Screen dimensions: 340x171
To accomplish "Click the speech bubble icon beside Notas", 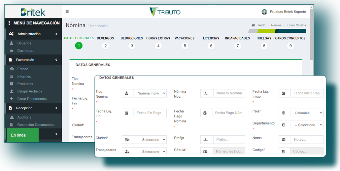I will point(284,140).
